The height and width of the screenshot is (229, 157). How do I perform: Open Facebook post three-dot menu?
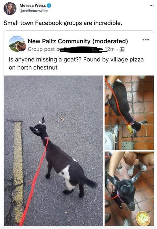(x=146, y=40)
